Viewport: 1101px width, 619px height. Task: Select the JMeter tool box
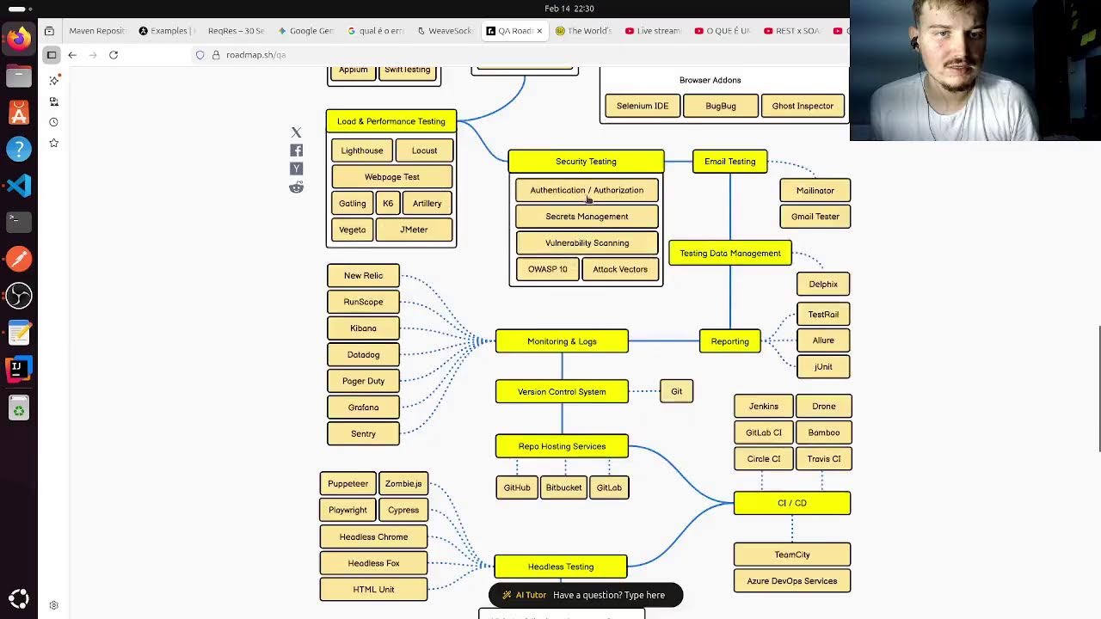coord(414,230)
